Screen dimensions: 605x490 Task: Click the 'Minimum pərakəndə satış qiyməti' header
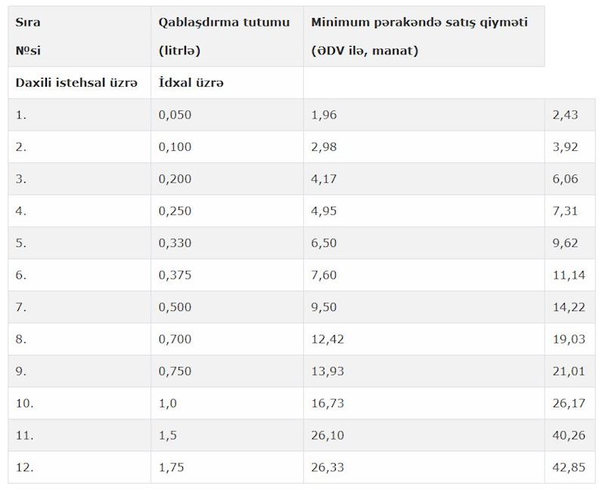tap(423, 36)
